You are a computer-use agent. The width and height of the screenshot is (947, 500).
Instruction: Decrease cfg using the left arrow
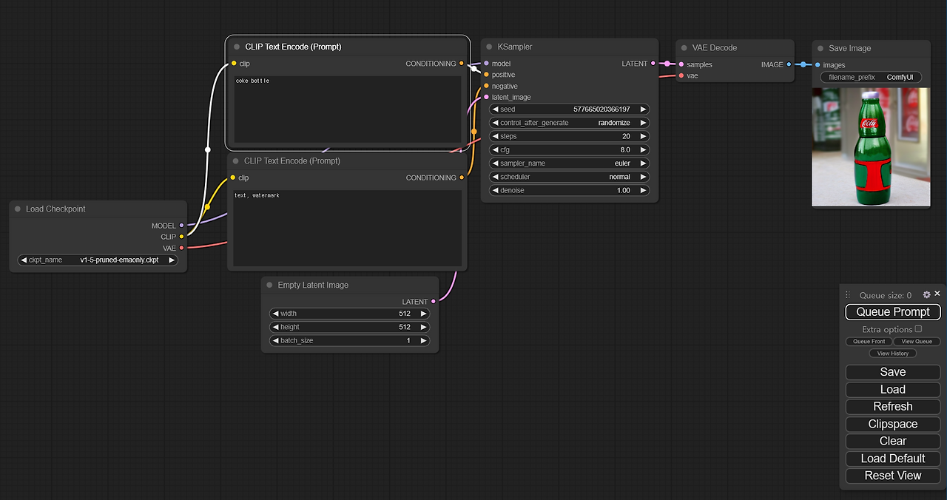(x=494, y=149)
